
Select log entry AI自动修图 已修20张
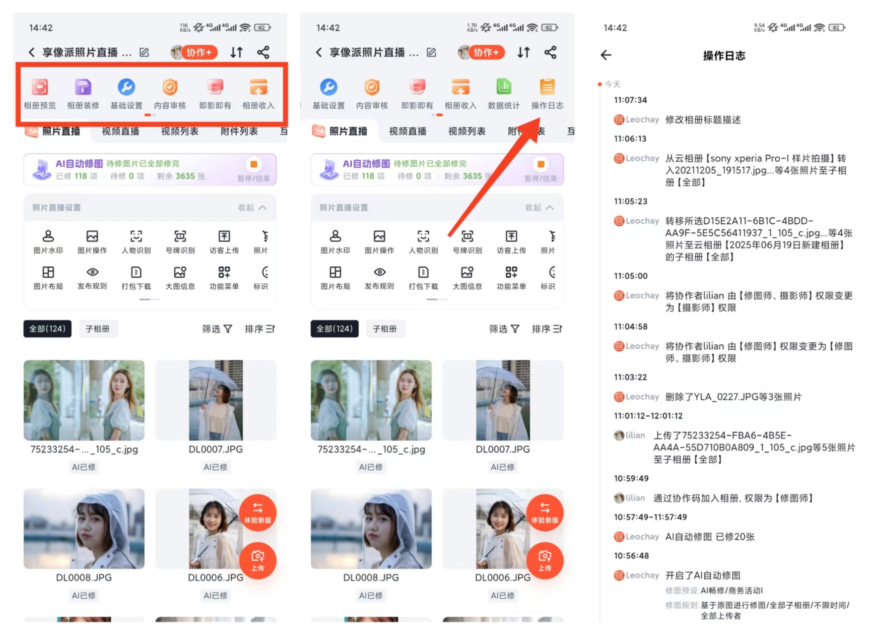pos(710,537)
